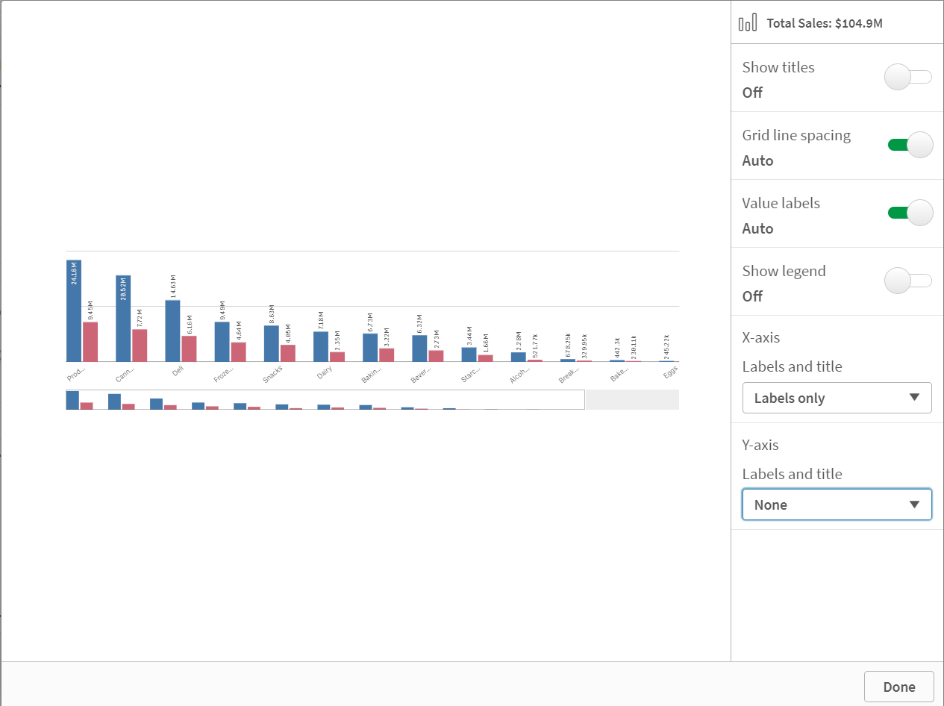Screen dimensions: 944x706
Task: Click the Total Sales: $104.9M header
Action: coord(825,23)
